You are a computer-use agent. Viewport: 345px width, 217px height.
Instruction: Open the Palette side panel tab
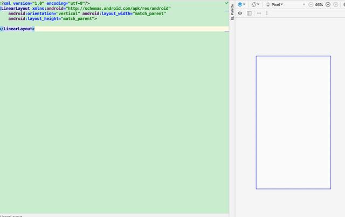pos(232,12)
